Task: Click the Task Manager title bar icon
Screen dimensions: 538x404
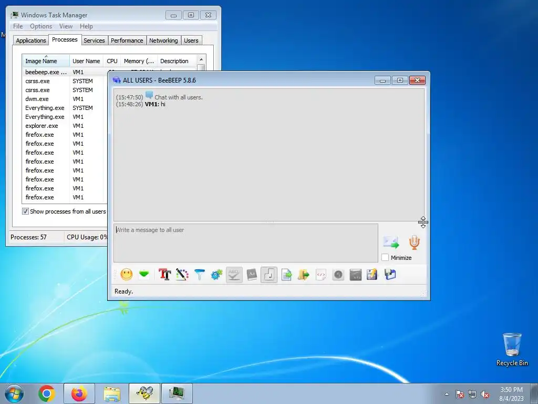Action: tap(14, 15)
